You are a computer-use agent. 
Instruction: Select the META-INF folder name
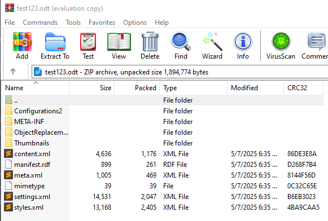[x=29, y=122]
